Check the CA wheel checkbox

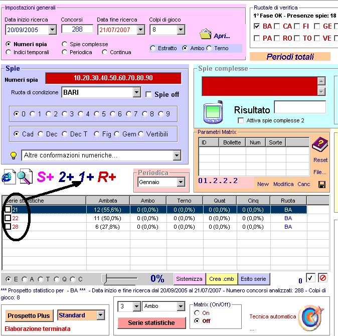277,26
